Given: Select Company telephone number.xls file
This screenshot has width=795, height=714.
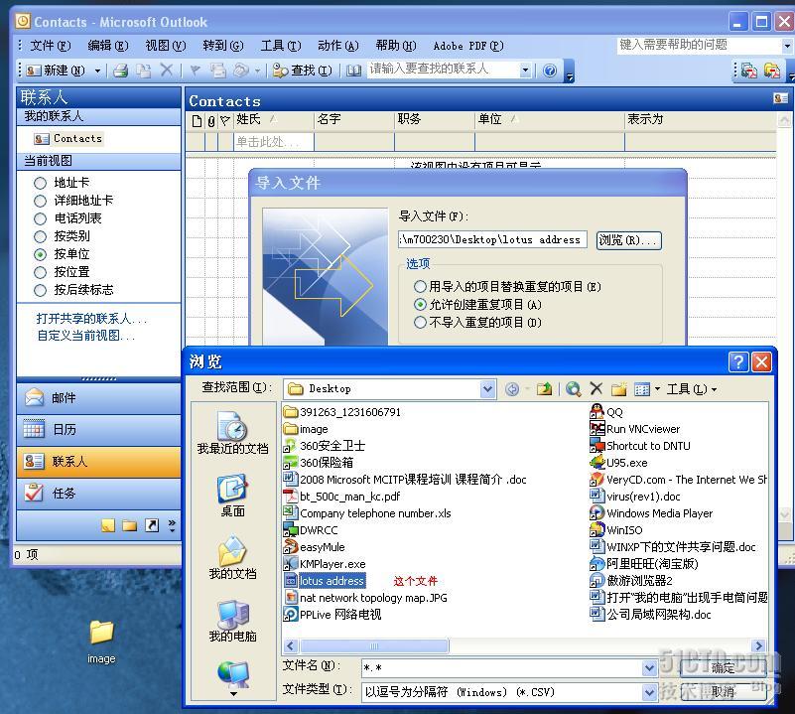Looking at the screenshot, I should 367,513.
